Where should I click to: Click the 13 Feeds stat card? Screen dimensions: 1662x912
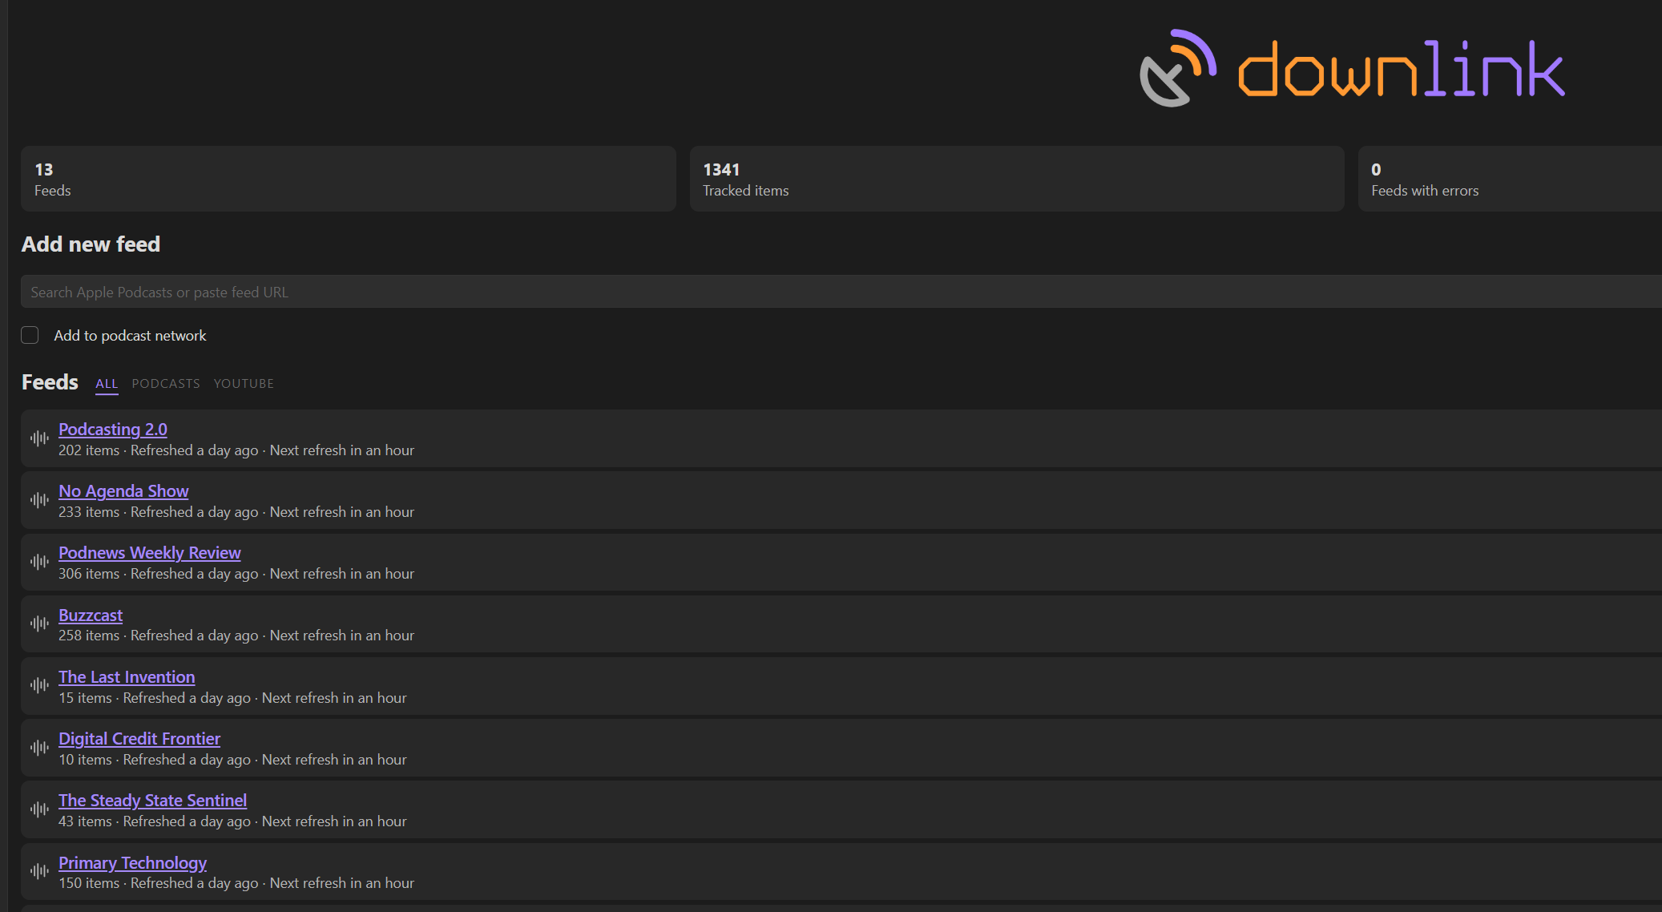[x=349, y=179]
